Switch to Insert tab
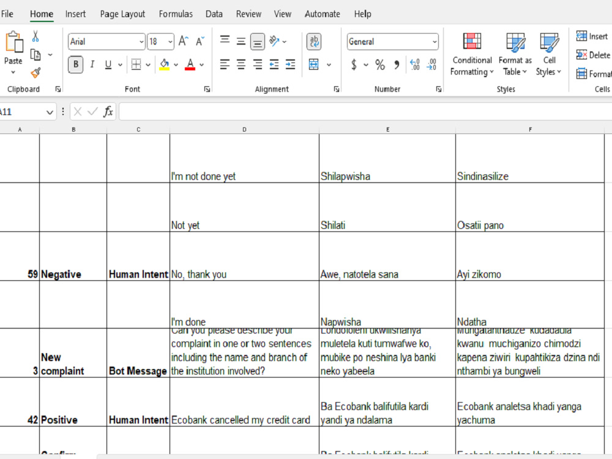Screen dimensions: 612x459 click(75, 14)
